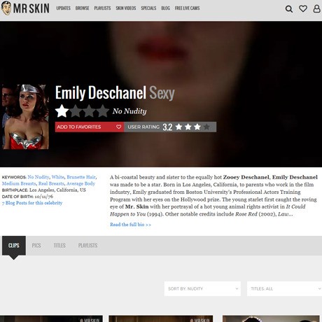Screen dimensions: 322x322
Task: Click the Brunette Hair keyword link
Action: point(81,177)
